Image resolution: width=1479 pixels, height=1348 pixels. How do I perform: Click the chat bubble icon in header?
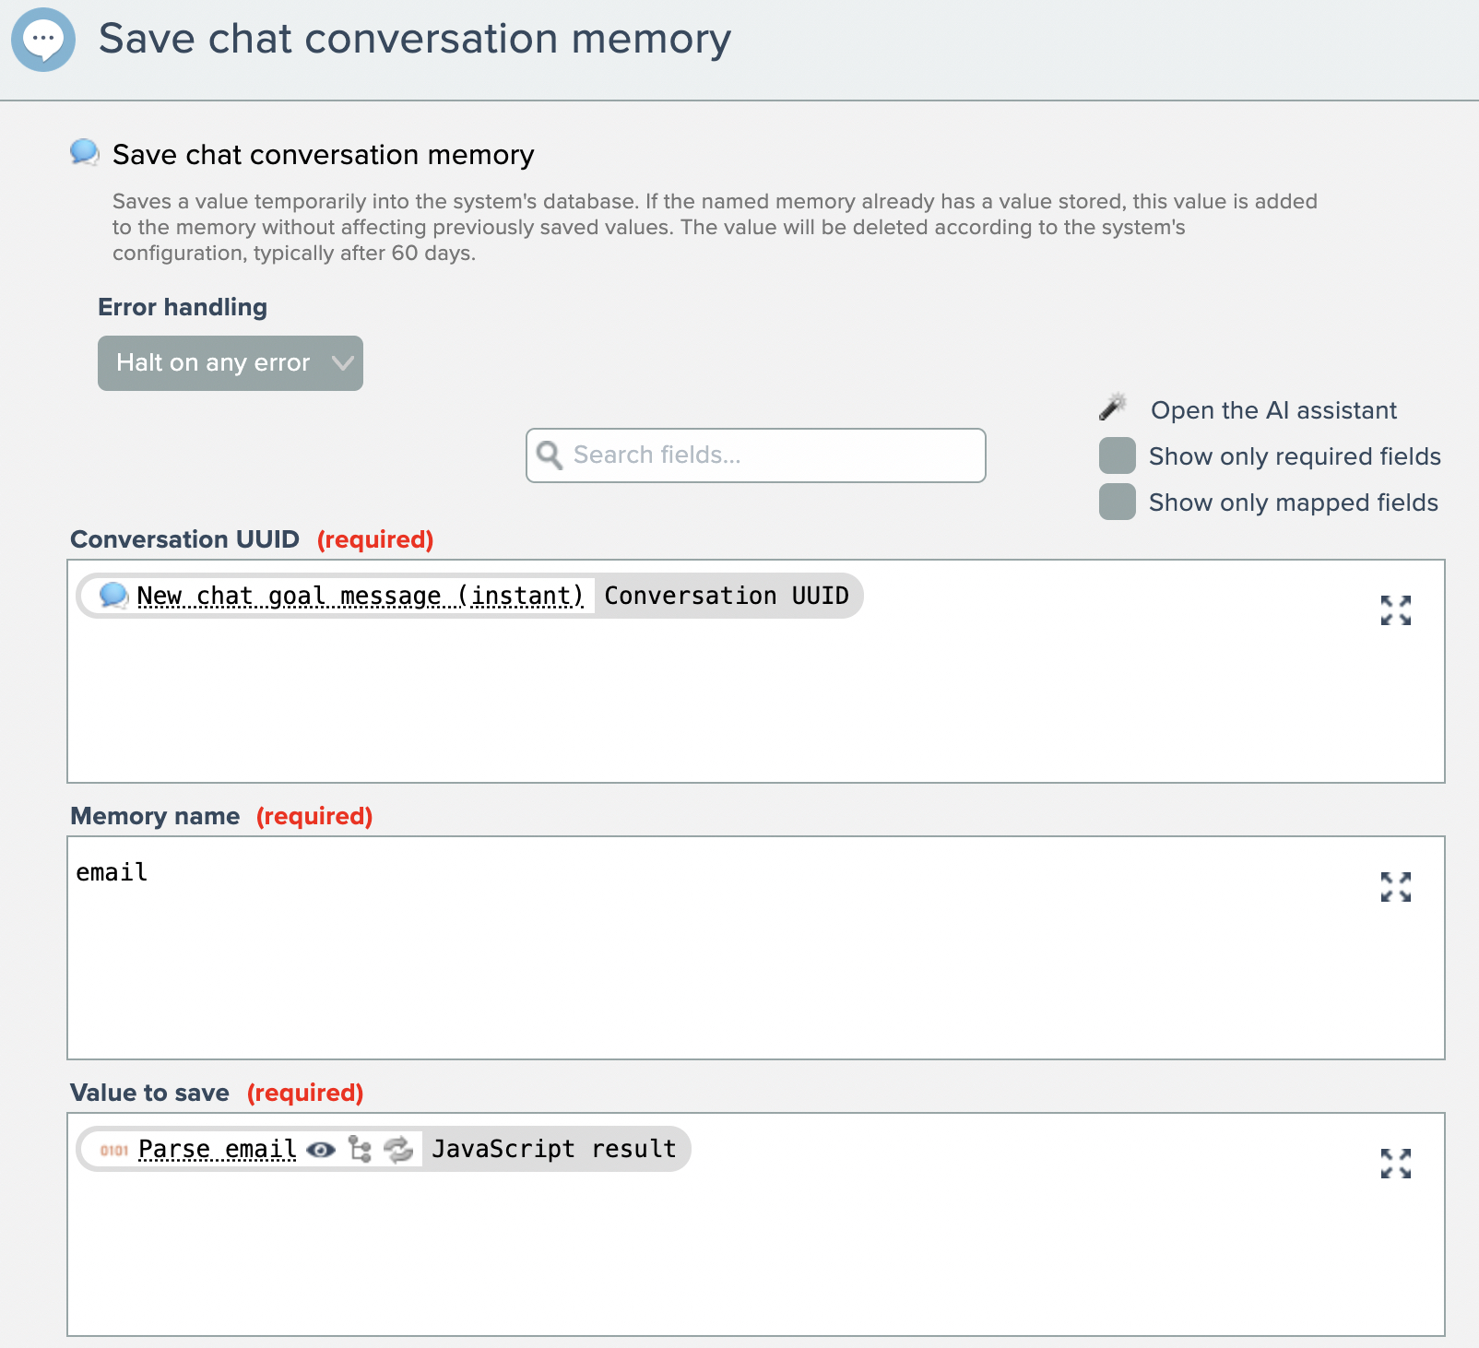tap(43, 40)
